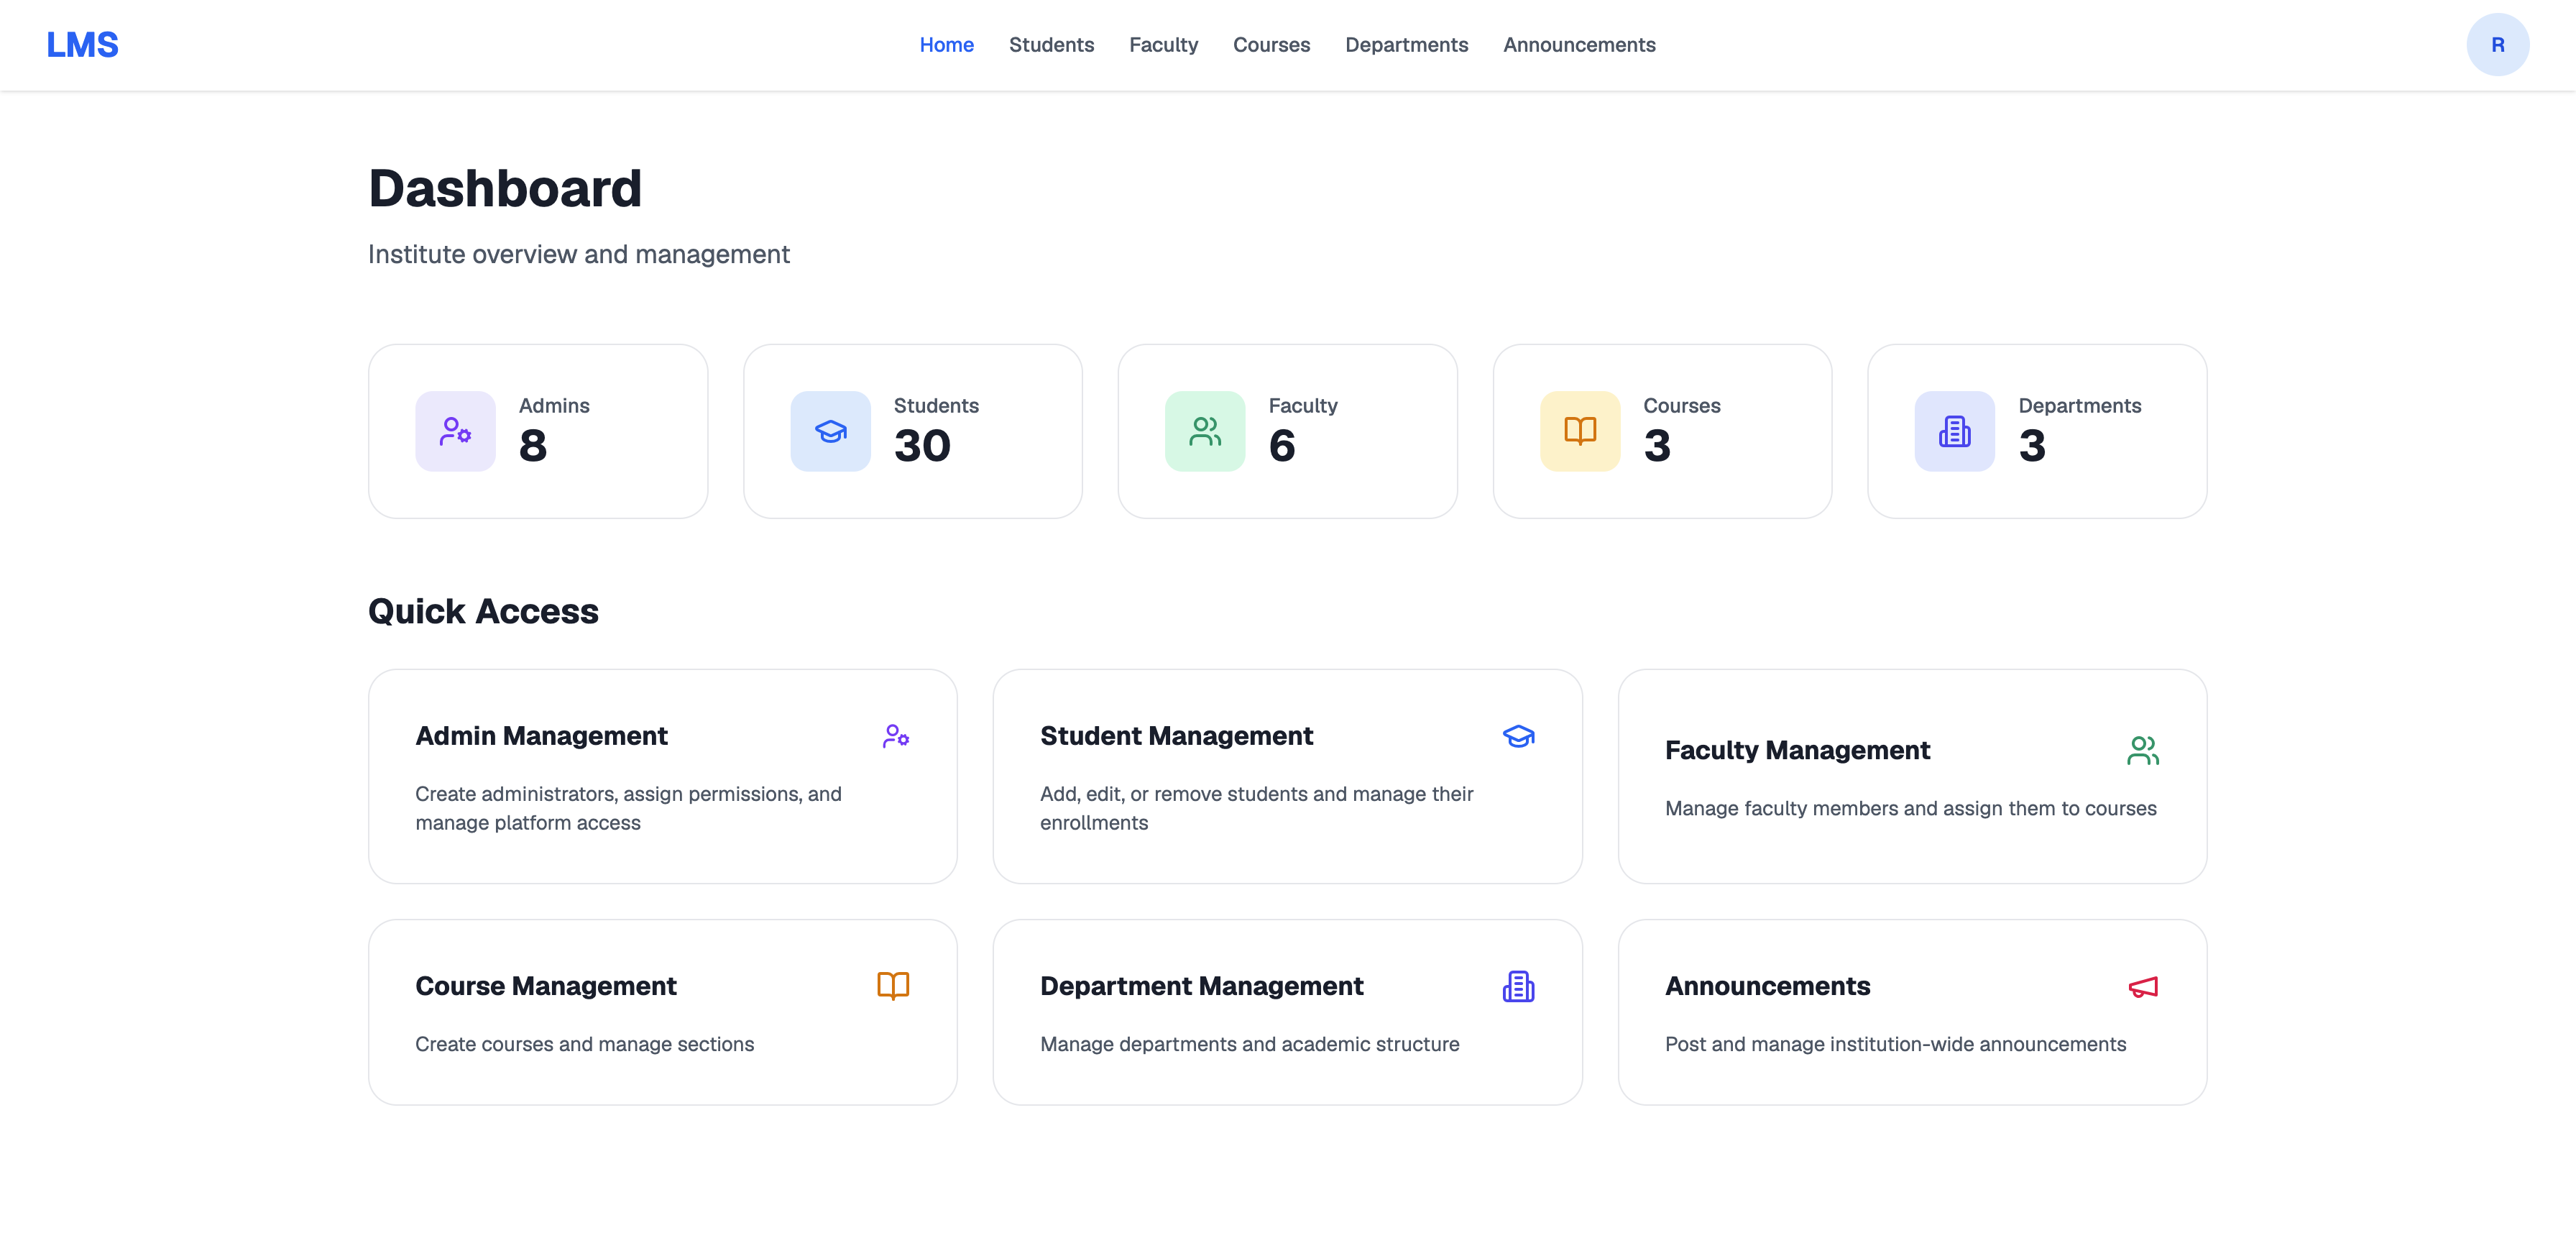Screen dimensions: 2576x1251
Task: Click the Departments stat building icon
Action: pos(1954,431)
